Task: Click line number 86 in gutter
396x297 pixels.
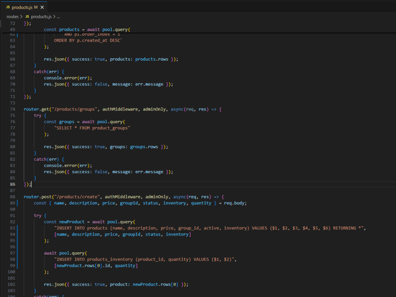Action: tap(12, 185)
